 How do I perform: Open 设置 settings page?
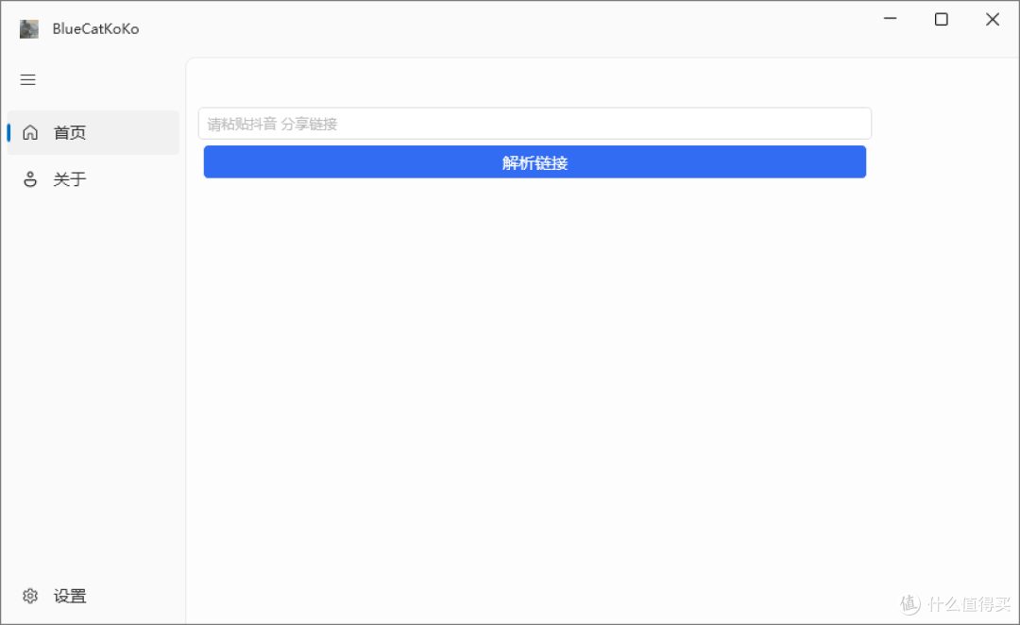pyautogui.click(x=93, y=596)
